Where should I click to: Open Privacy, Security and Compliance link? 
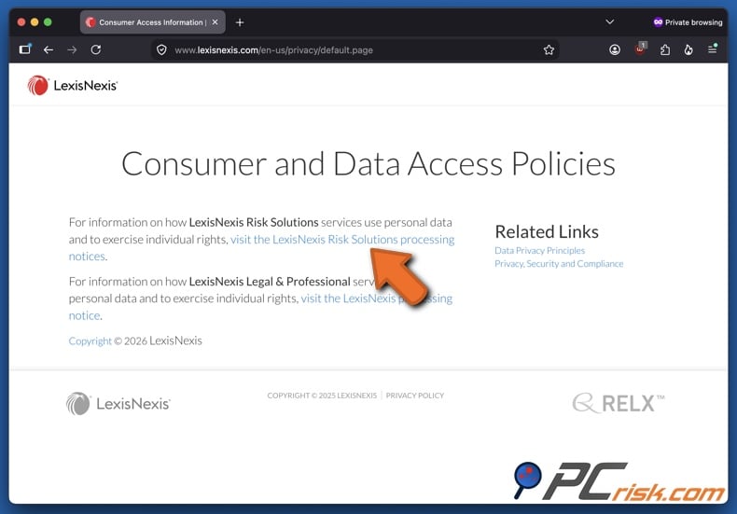[559, 264]
